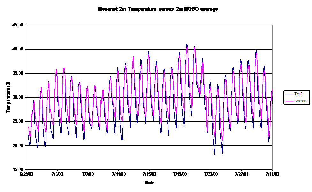Click the Average legend label
Image resolution: width=312 pixels, height=192 pixels.
301,101
